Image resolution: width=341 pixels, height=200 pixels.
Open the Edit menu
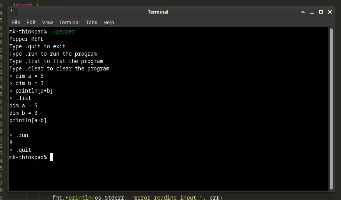point(31,22)
